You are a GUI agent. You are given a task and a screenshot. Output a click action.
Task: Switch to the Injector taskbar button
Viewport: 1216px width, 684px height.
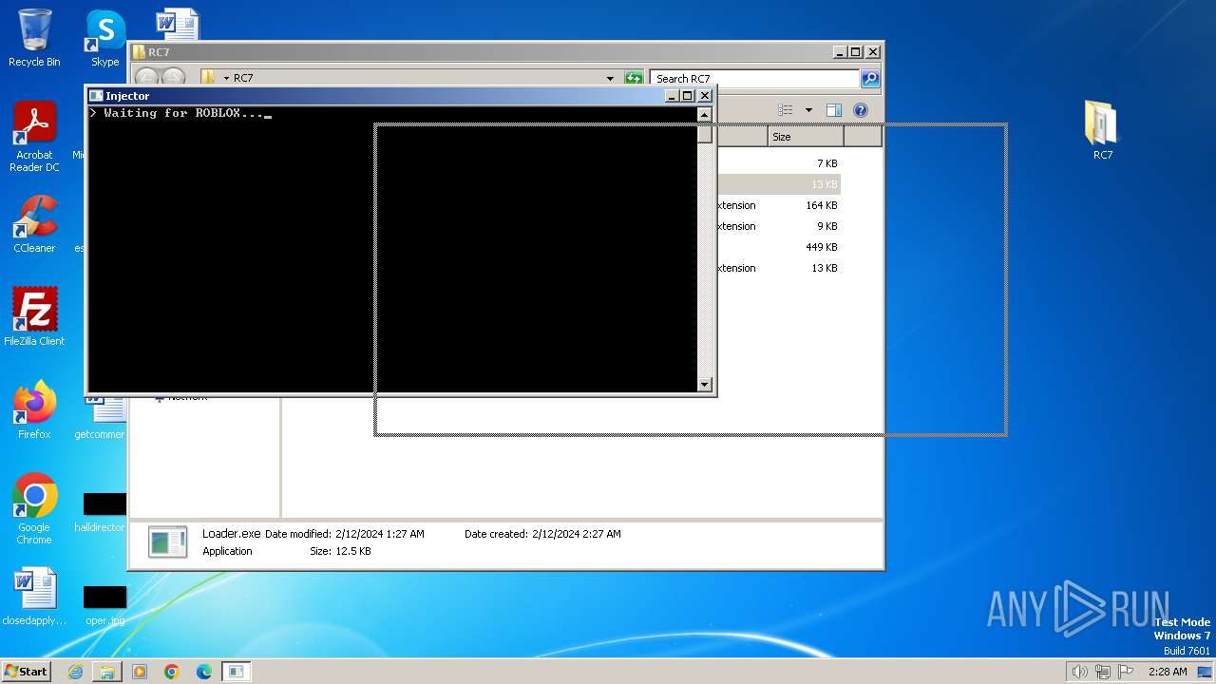[x=237, y=672]
